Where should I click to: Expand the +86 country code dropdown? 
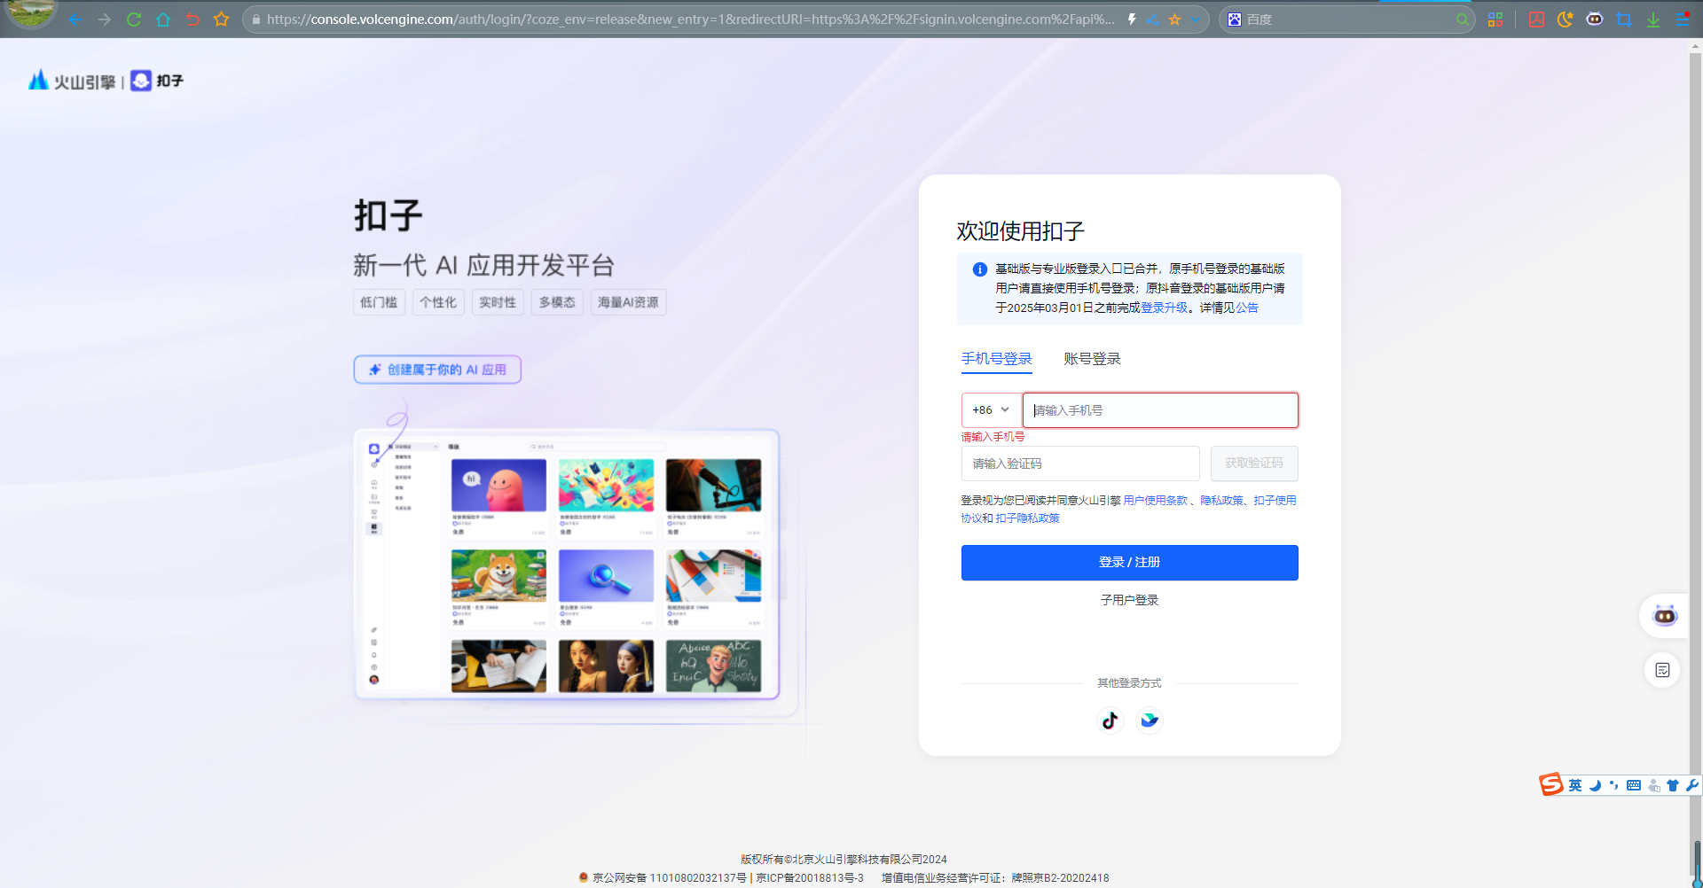[x=991, y=410]
